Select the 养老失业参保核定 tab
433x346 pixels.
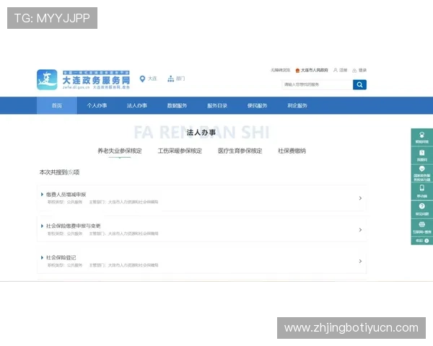point(120,151)
